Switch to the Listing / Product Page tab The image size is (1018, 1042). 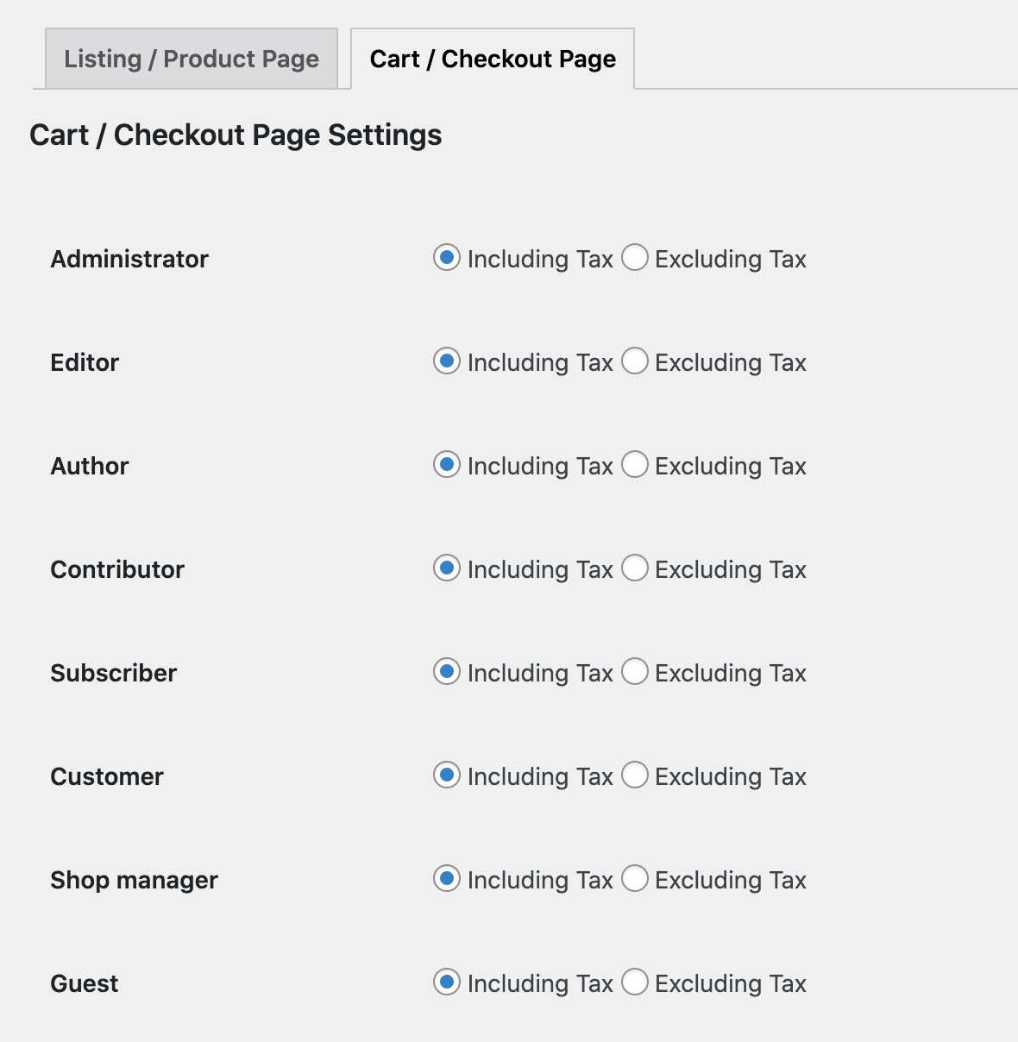(190, 59)
